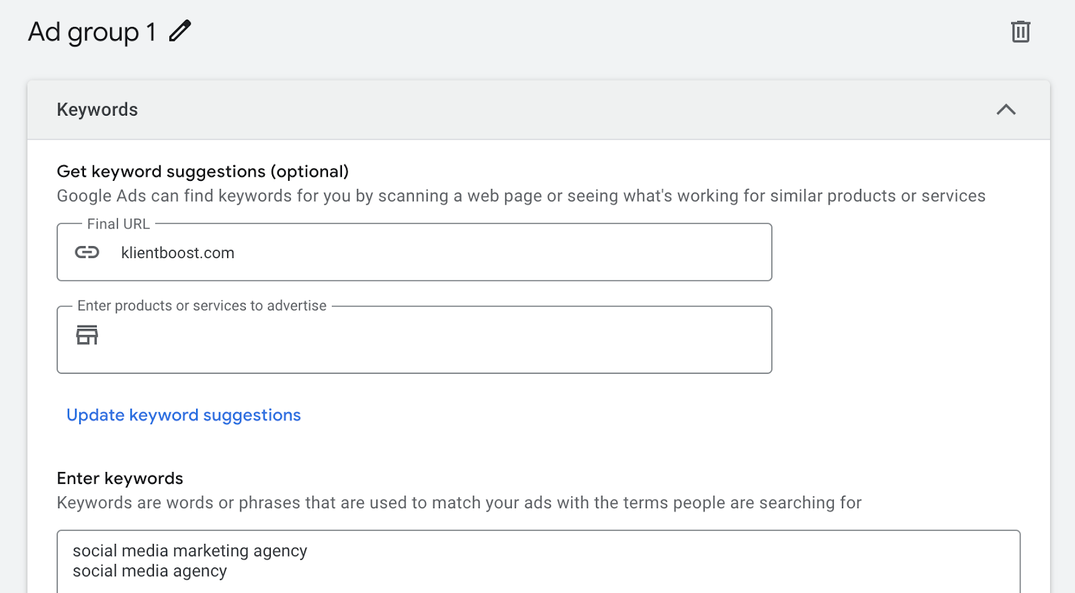Click the 'Enter keywords' heading
Viewport: 1075px width, 593px height.
(x=120, y=478)
